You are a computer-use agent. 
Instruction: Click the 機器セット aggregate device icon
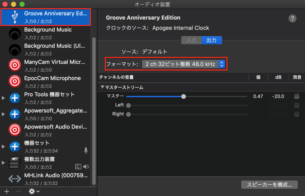[x=15, y=147]
